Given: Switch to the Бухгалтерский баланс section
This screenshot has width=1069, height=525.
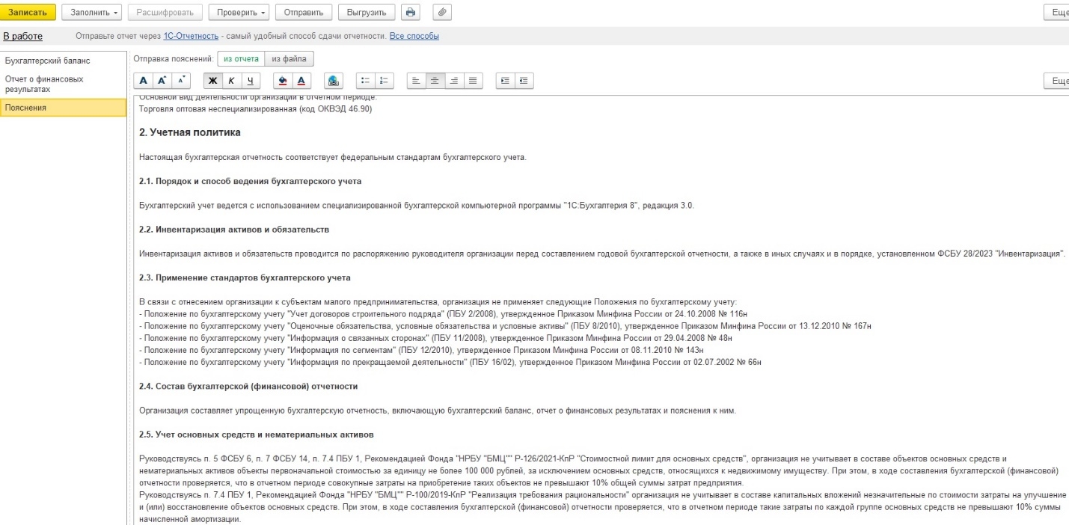Looking at the screenshot, I should 47,61.
